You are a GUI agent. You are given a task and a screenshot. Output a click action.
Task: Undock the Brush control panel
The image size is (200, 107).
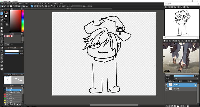(21, 48)
